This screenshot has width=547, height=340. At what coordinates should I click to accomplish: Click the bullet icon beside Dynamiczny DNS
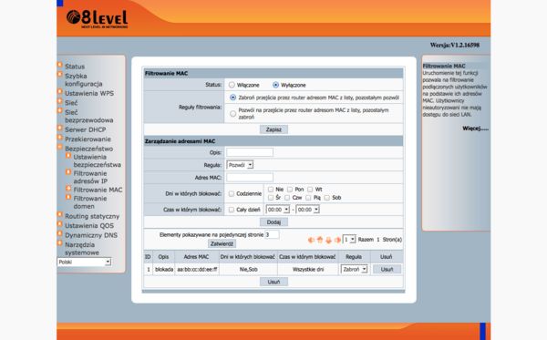(59, 233)
